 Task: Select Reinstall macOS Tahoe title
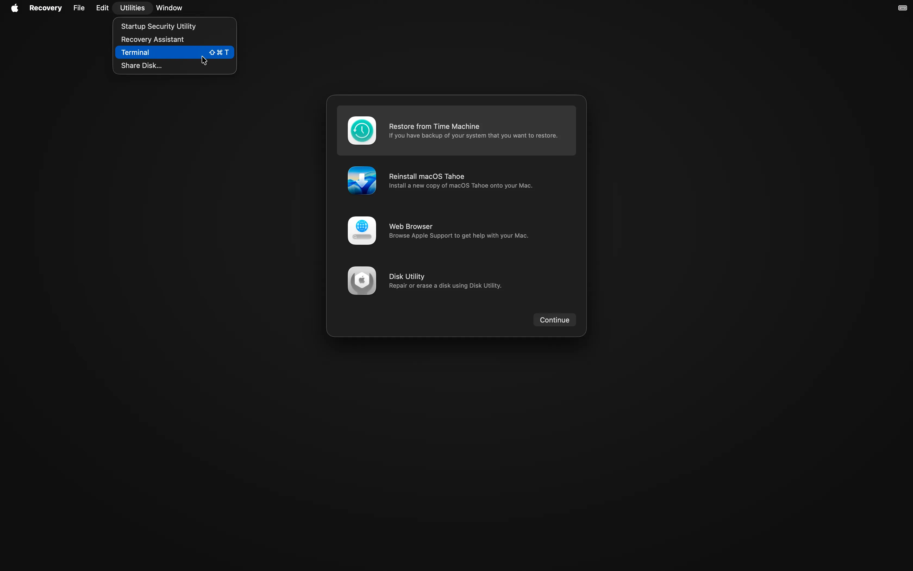point(426,176)
